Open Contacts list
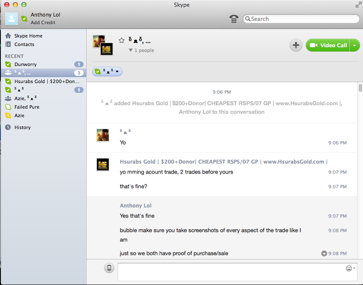This screenshot has height=285, width=363. 24,44
